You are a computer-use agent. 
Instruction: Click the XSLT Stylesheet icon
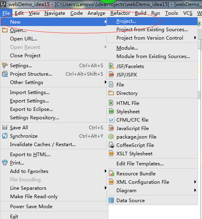click(x=111, y=153)
